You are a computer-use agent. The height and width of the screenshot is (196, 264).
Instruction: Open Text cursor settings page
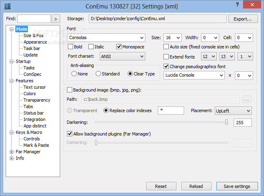point(35,87)
